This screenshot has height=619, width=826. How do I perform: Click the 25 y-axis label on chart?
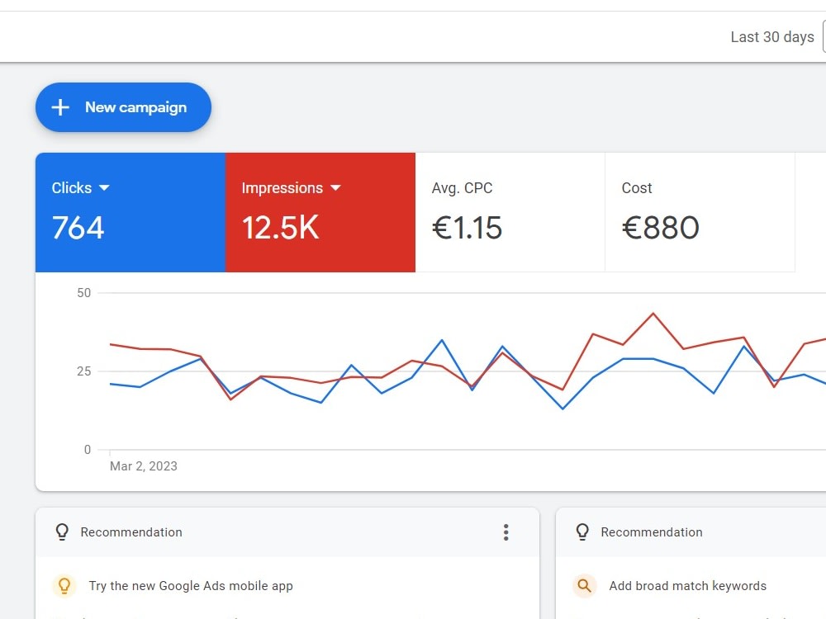click(x=83, y=371)
